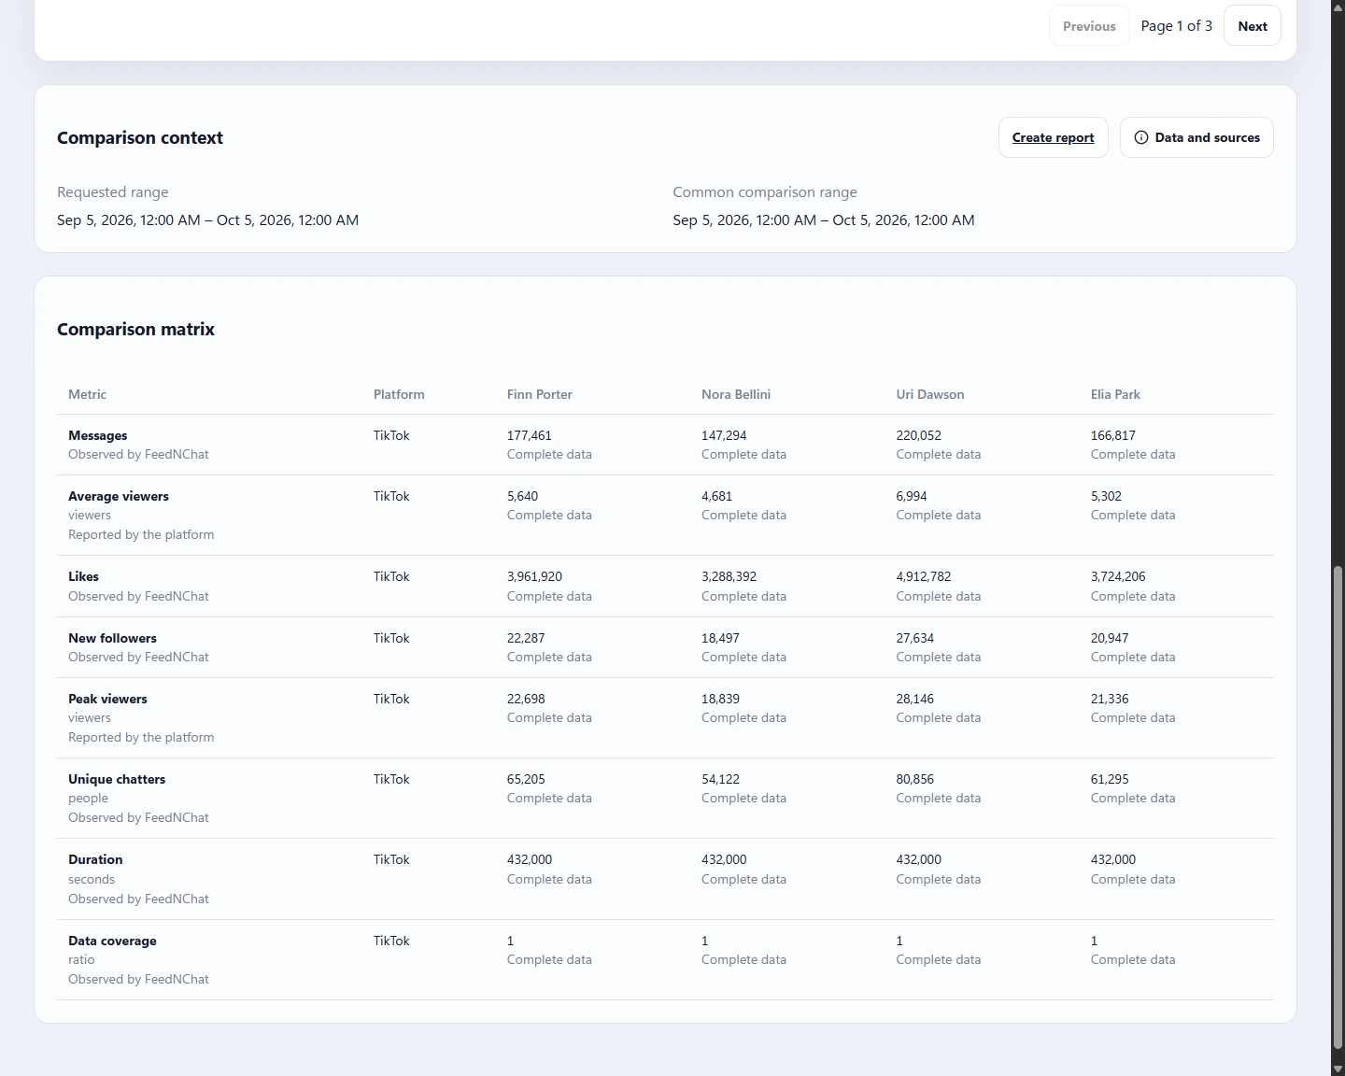Click peak viewers value 28,146
Screen dimensions: 1345x1076
[x=914, y=699]
